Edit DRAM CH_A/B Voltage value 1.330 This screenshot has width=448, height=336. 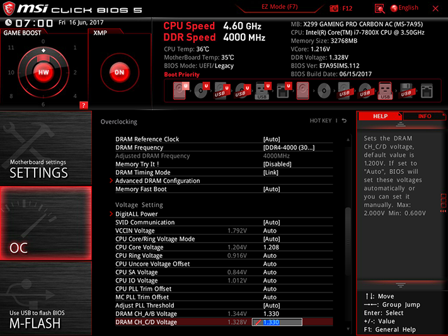point(271,314)
